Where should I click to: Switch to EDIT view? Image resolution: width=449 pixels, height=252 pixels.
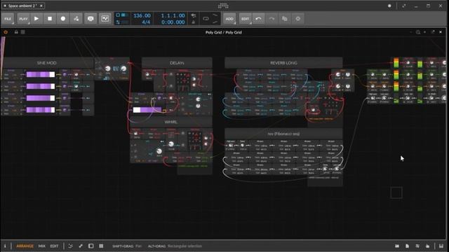[55, 246]
